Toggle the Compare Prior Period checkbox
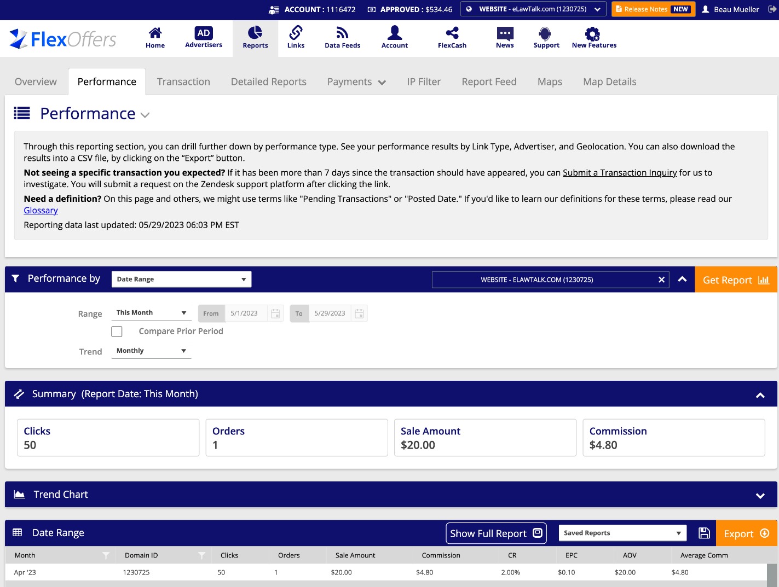779x587 pixels. pos(117,332)
